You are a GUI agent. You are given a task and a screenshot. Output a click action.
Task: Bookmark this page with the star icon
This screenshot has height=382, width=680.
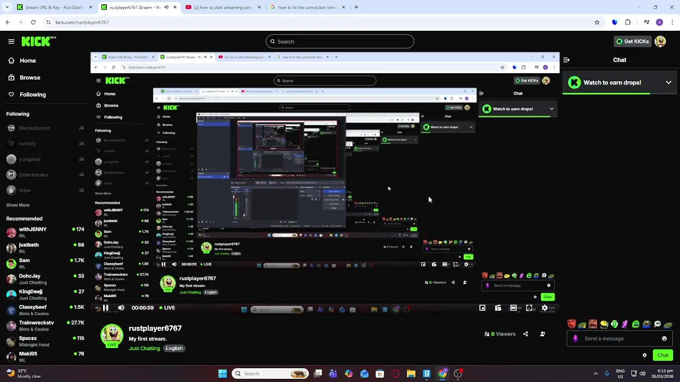[597, 22]
